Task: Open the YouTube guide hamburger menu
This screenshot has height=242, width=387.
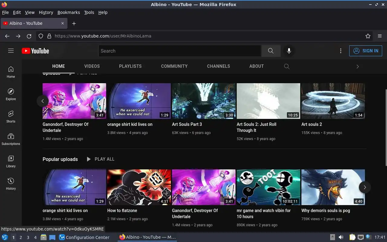Action: (11, 51)
